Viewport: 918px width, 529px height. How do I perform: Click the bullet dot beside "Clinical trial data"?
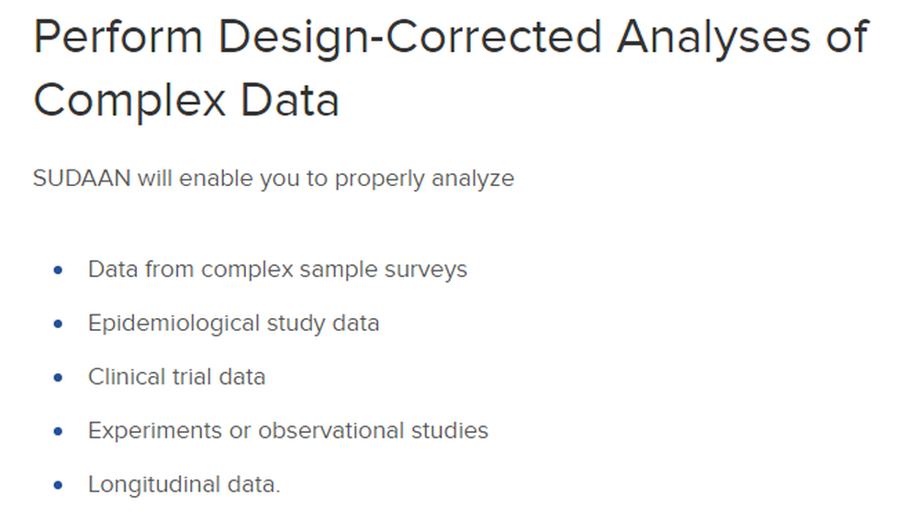[59, 378]
